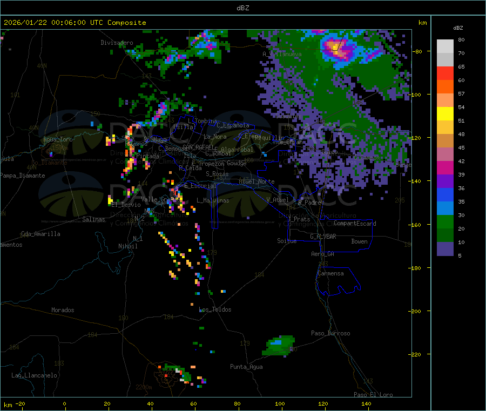Click the slate purple 5-10 dBZ legend band
Viewport: 486px width, 411px height.
tap(445, 249)
